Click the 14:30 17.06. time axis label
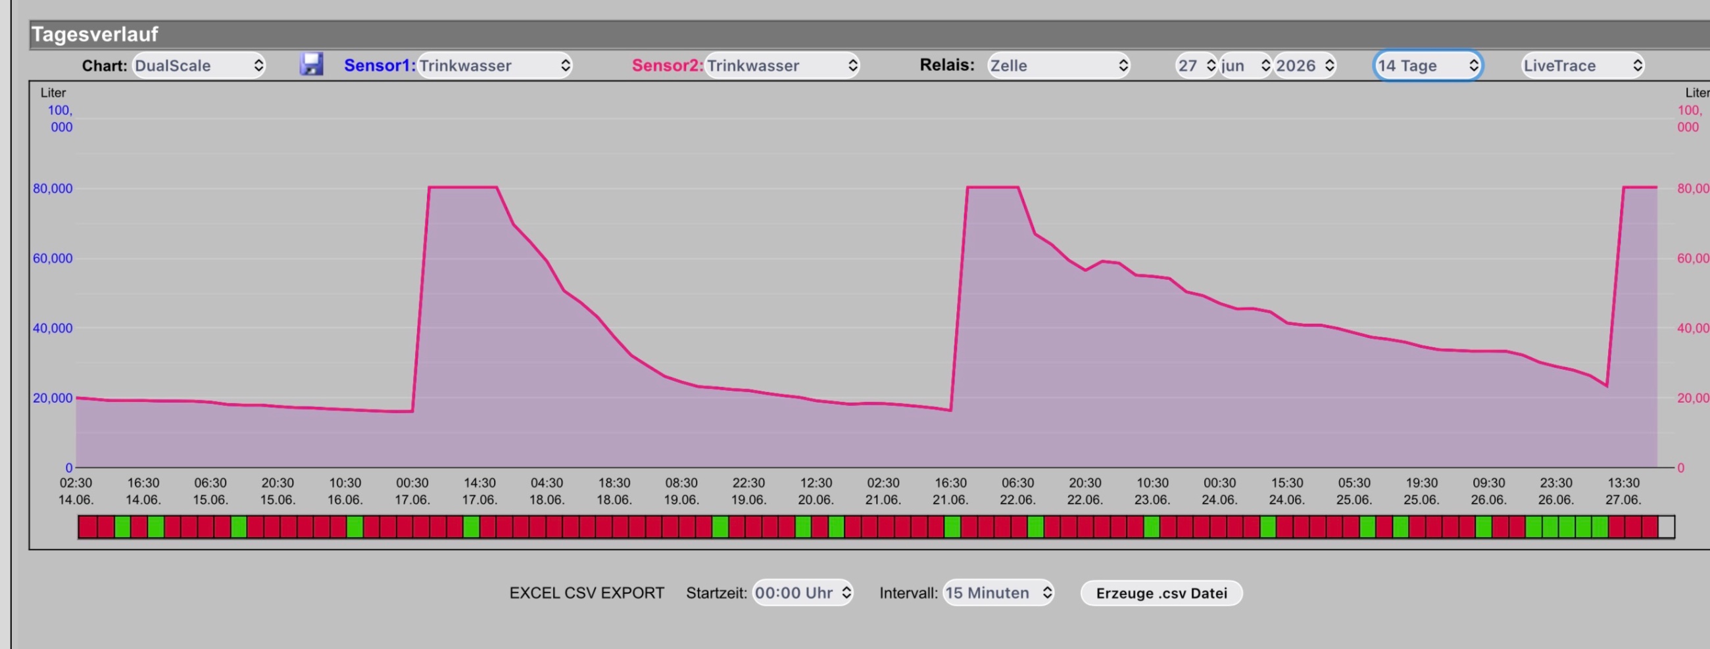The height and width of the screenshot is (649, 1710). pos(480,491)
